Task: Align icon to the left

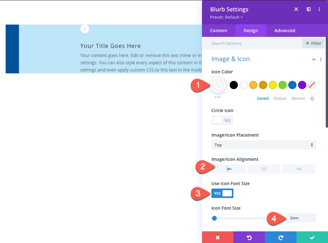Action: 229,169
